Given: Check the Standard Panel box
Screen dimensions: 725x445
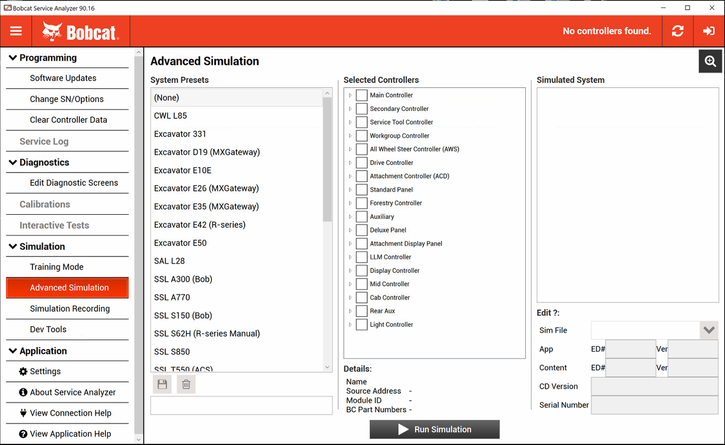Looking at the screenshot, I should coord(362,190).
